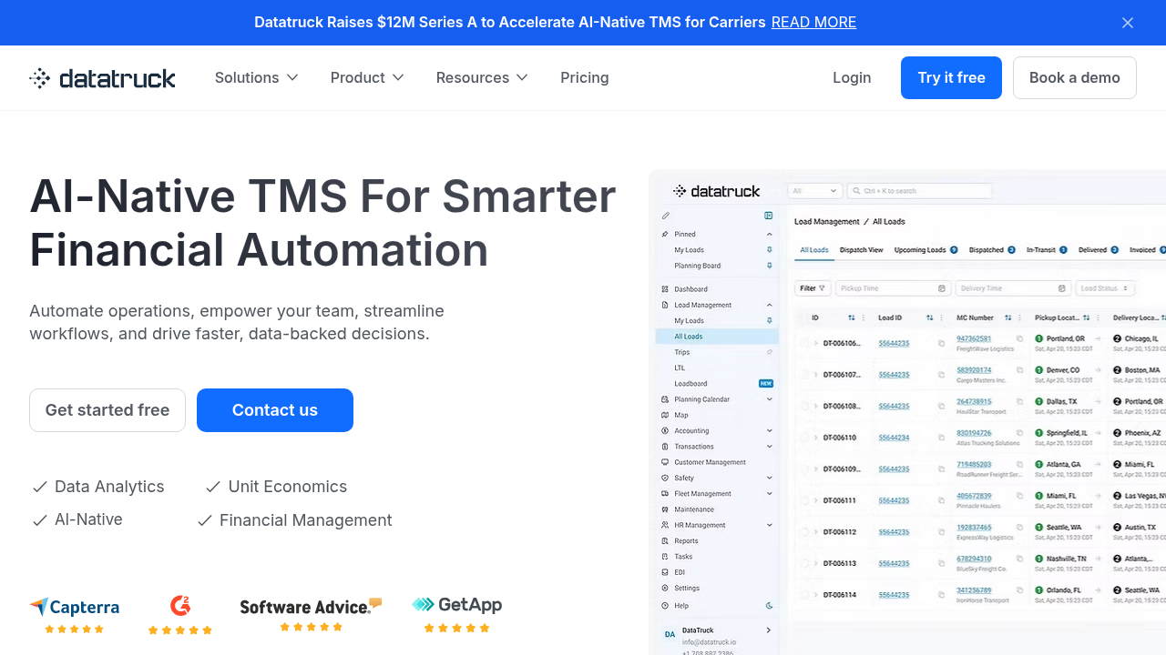Expand the Planning Calendar section chevron
The width and height of the screenshot is (1166, 655).
click(770, 399)
